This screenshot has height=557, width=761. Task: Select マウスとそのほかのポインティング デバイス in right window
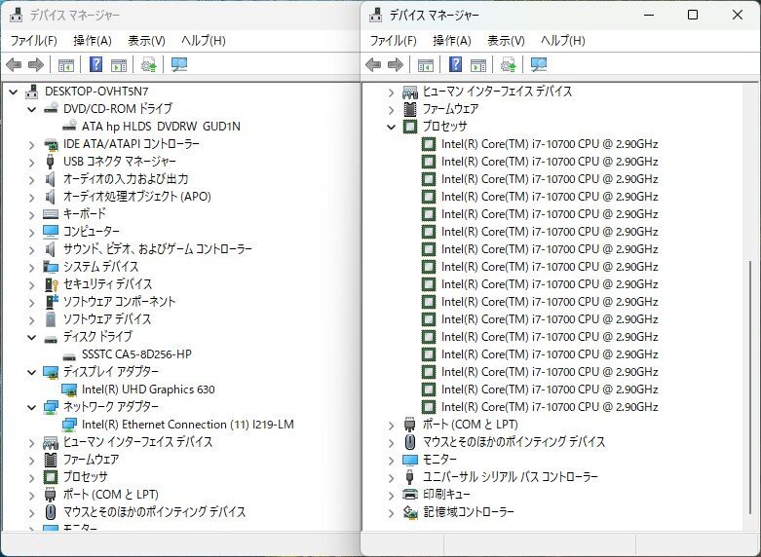point(514,441)
